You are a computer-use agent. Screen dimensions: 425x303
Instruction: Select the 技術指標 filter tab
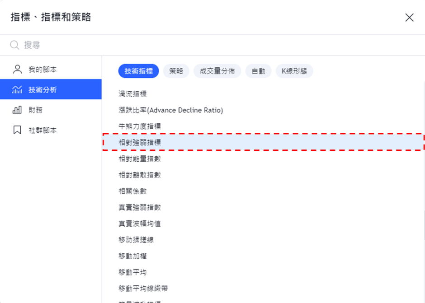point(138,71)
